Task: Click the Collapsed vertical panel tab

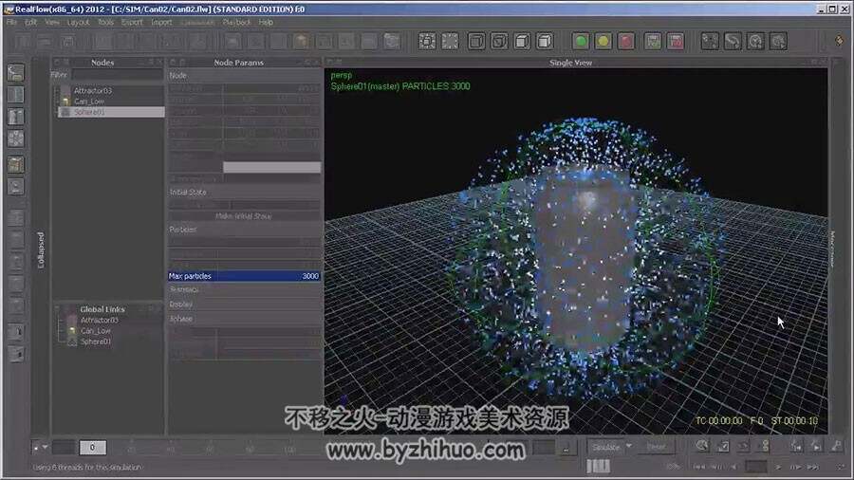Action: tap(41, 249)
